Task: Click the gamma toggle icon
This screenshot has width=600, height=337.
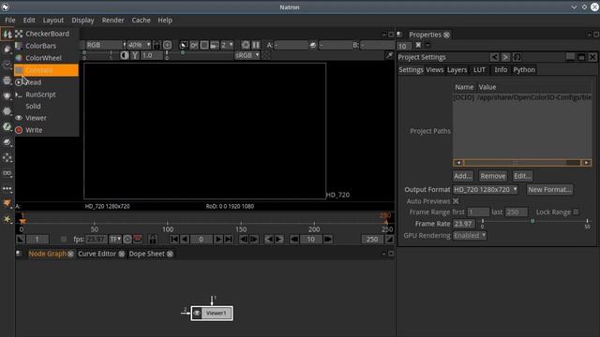Action: (x=135, y=55)
